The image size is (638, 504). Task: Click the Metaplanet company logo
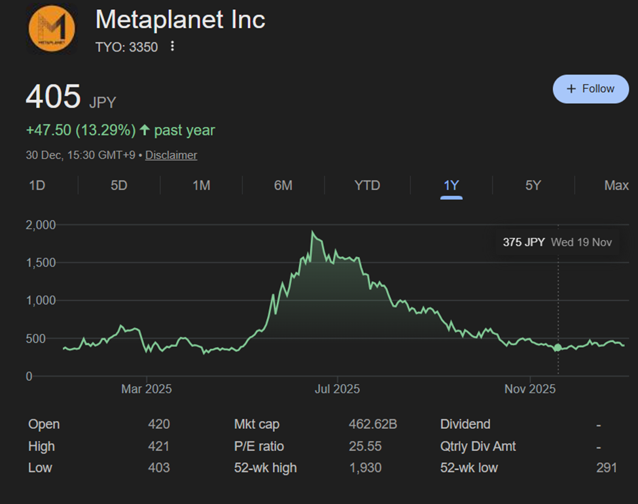pos(52,29)
